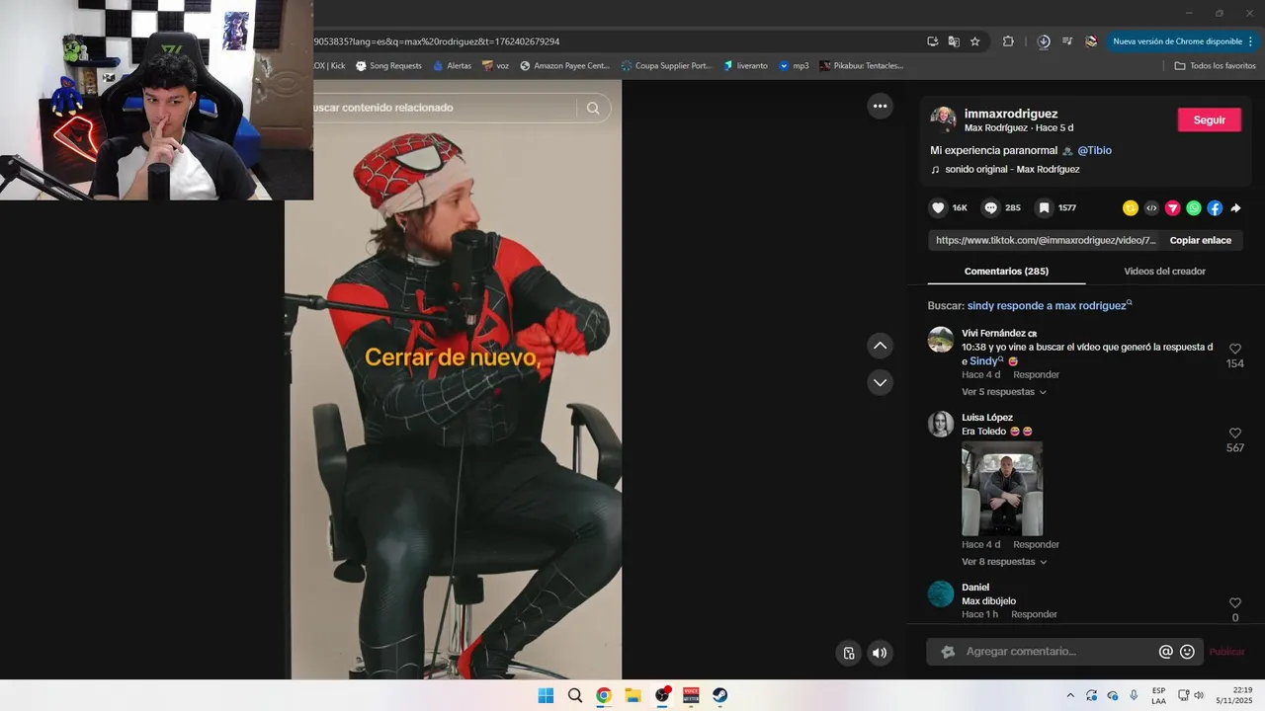Open the three-dot video options menu

[x=880, y=106]
